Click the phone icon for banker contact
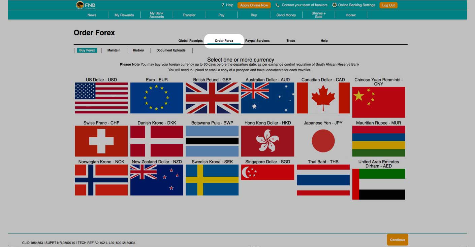The image size is (475, 247). pyautogui.click(x=277, y=5)
